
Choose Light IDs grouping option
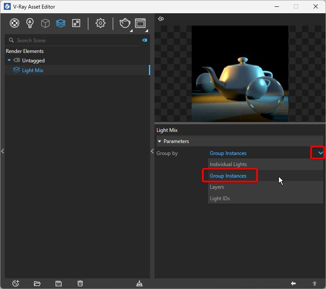click(x=266, y=199)
